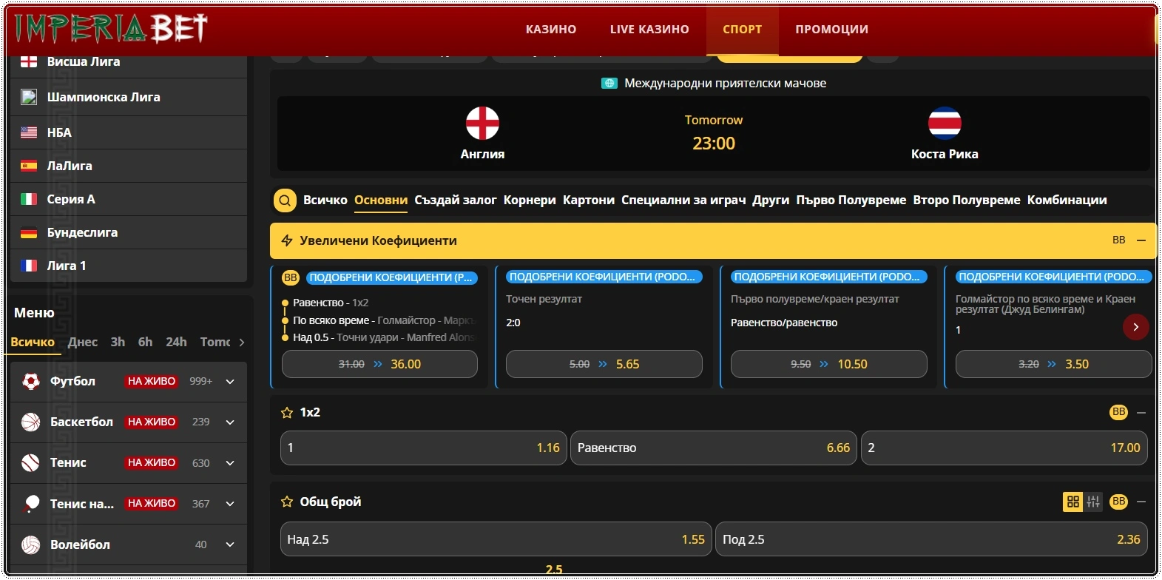Open the LIVE КАЗИНО menu item
Screen dimensions: 1162x580
coord(649,30)
